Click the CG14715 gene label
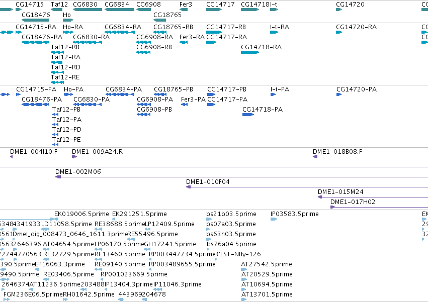The width and height of the screenshot is (428, 302). tap(30, 5)
